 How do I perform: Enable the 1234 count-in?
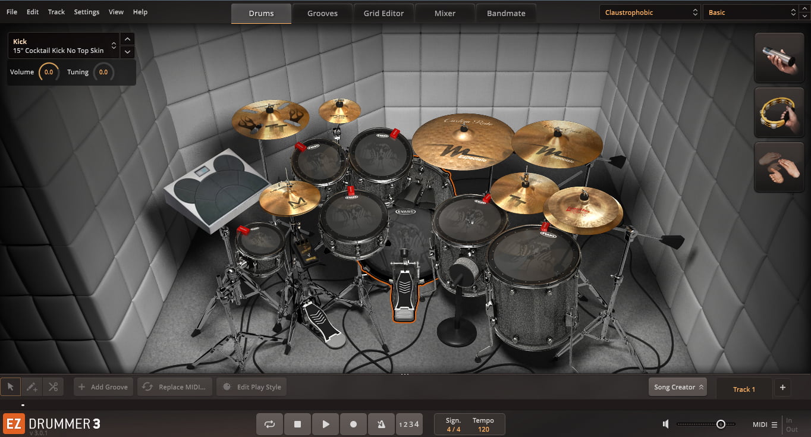tap(408, 424)
